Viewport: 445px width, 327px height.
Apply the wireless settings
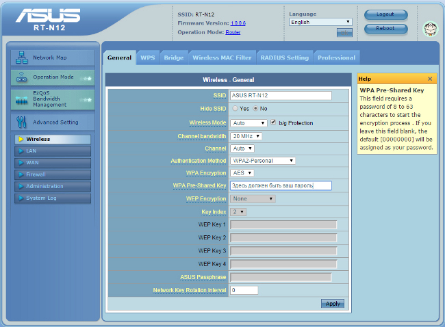[333, 304]
